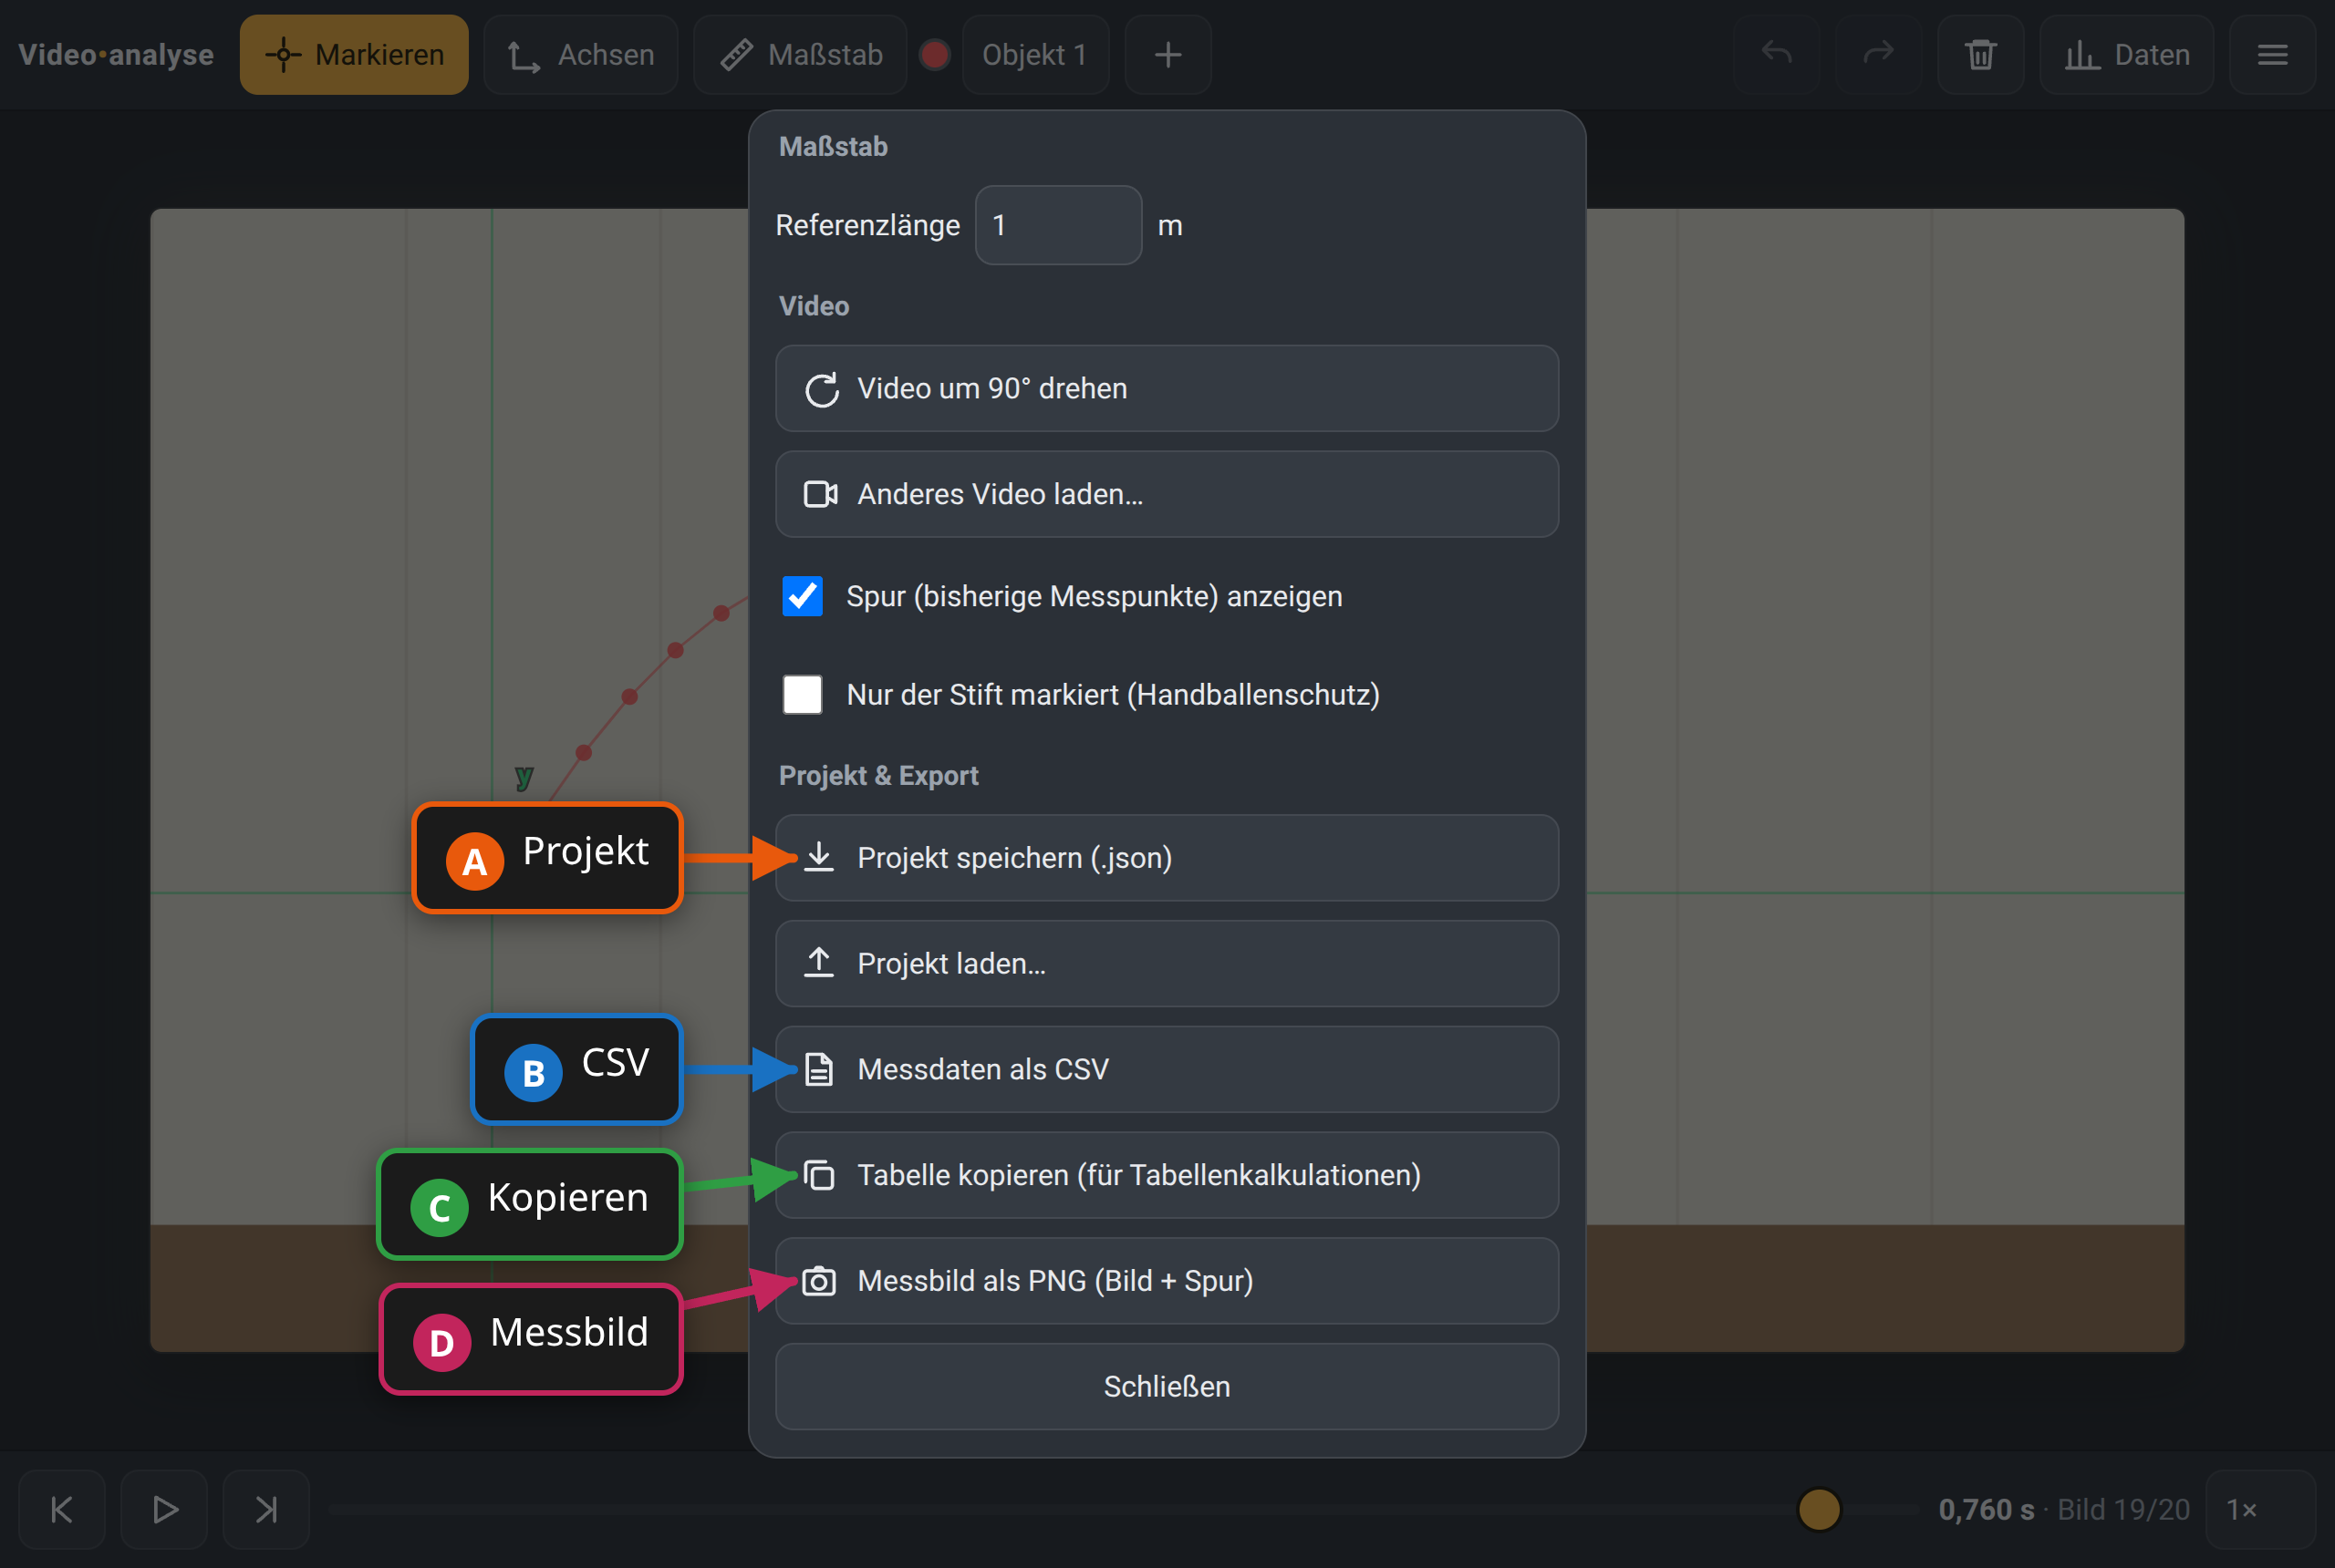Uncheck Spur anzeigen checkbox
The image size is (2335, 1568).
[x=803, y=596]
